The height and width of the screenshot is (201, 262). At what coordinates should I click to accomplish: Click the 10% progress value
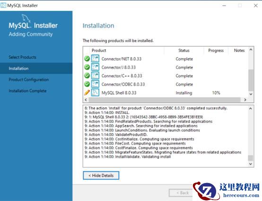pos(216,93)
